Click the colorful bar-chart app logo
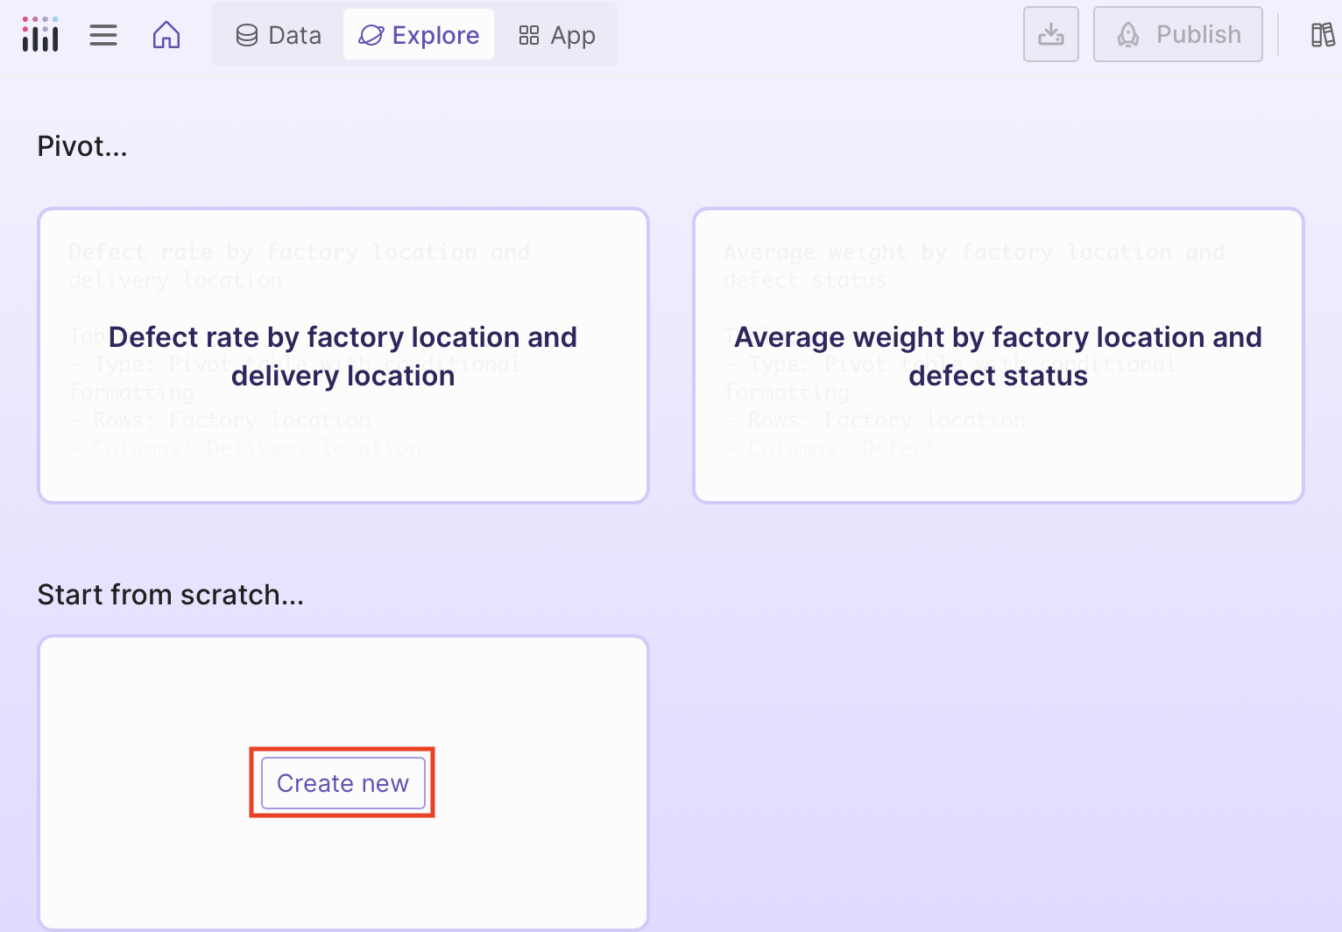The width and height of the screenshot is (1342, 932). pos(40,35)
